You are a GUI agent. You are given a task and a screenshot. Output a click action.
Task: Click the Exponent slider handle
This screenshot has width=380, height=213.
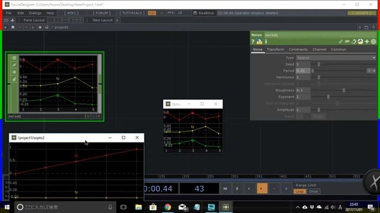pyautogui.click(x=328, y=97)
